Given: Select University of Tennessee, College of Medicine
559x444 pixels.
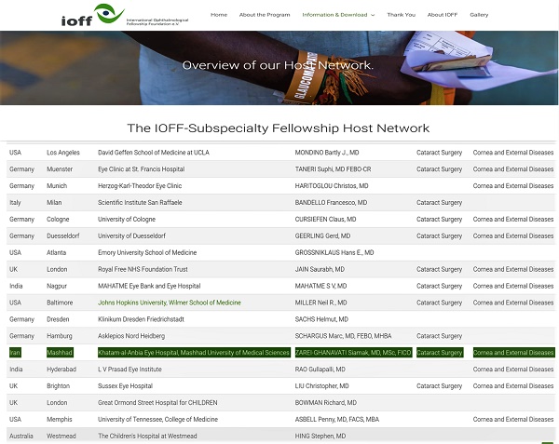Looking at the screenshot, I should [x=157, y=420].
